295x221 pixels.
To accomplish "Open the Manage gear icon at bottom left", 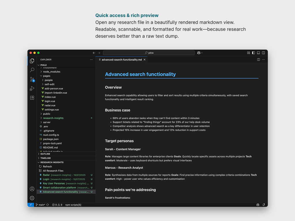I will [x=32, y=198].
